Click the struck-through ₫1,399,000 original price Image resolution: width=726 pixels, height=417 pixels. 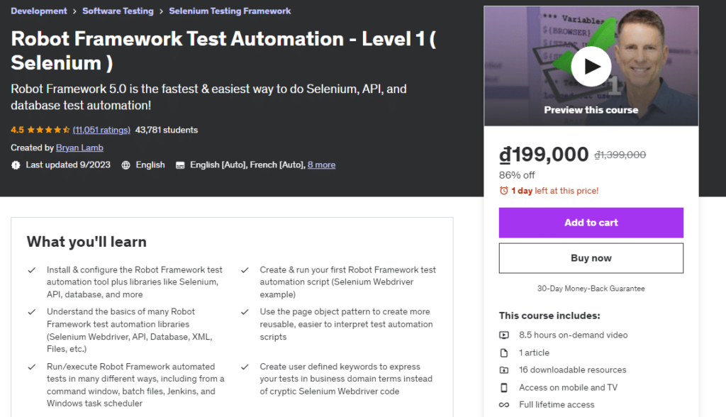620,155
